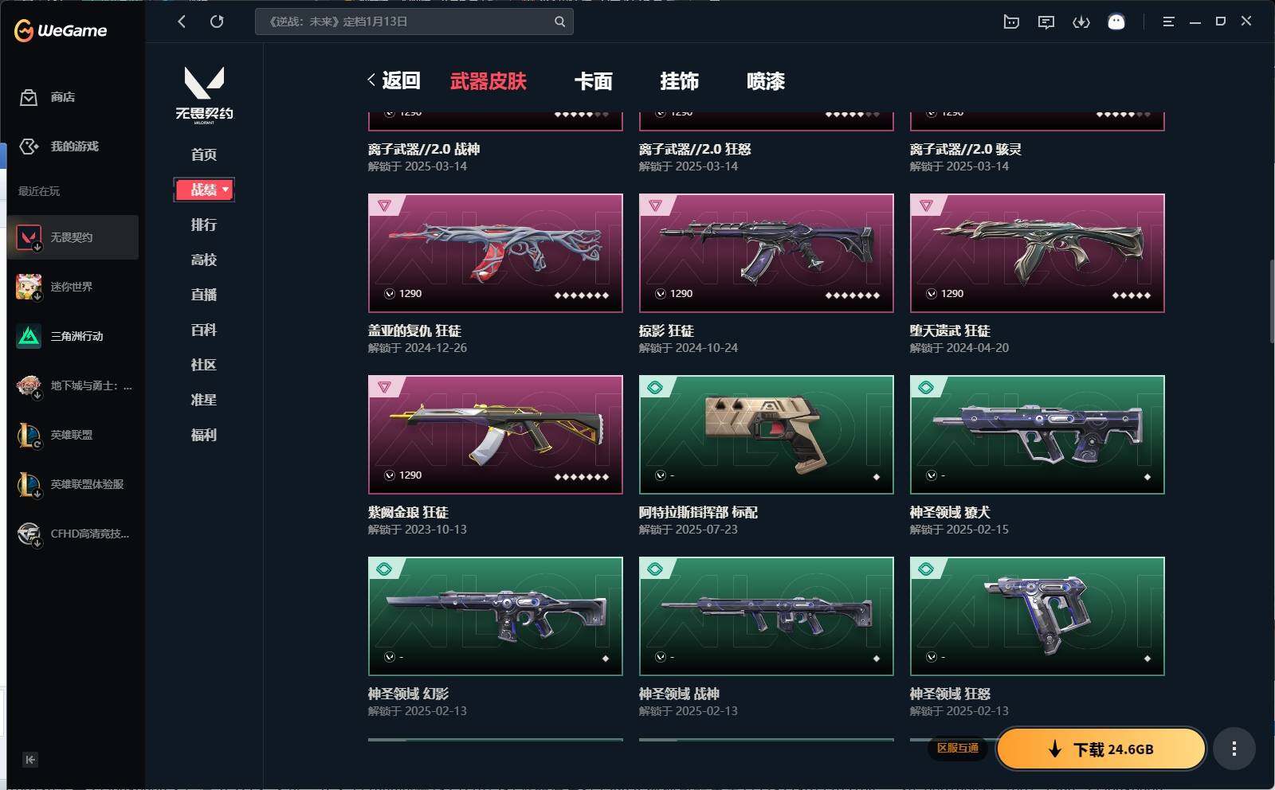Click the refresh page icon
1275x790 pixels.
(217, 22)
